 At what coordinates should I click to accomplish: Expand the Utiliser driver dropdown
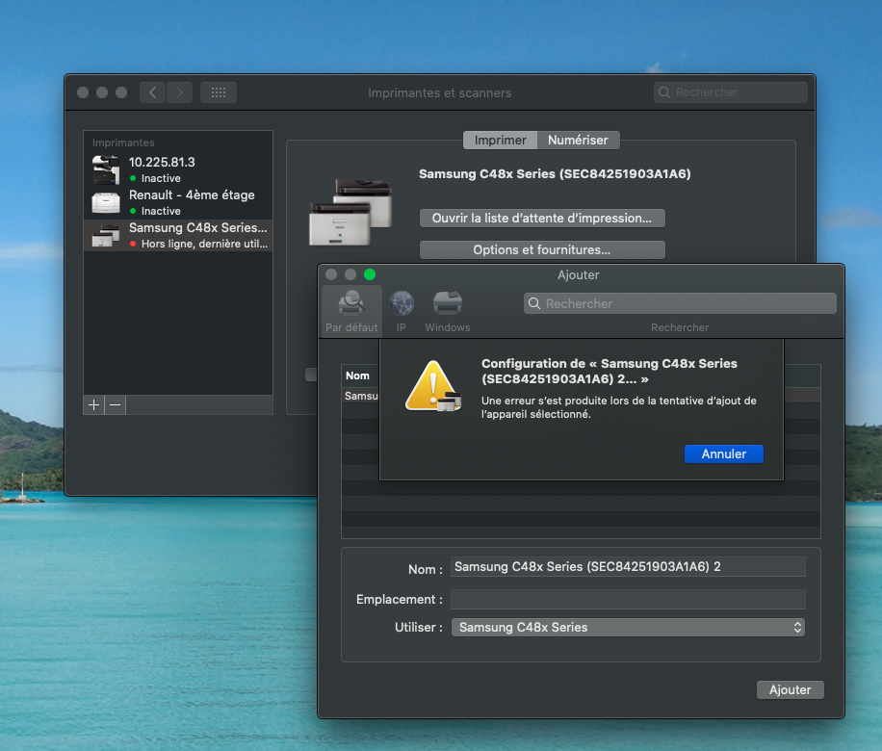pos(628,627)
